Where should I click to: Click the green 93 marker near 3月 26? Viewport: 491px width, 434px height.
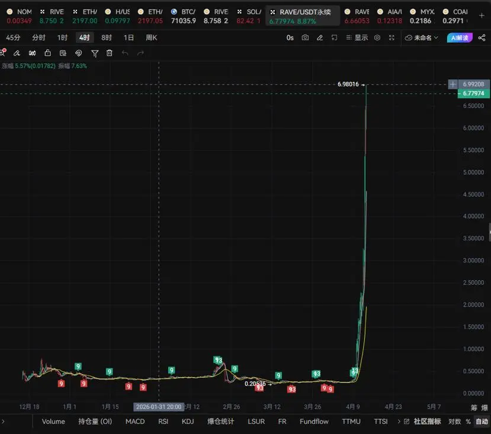(317, 374)
